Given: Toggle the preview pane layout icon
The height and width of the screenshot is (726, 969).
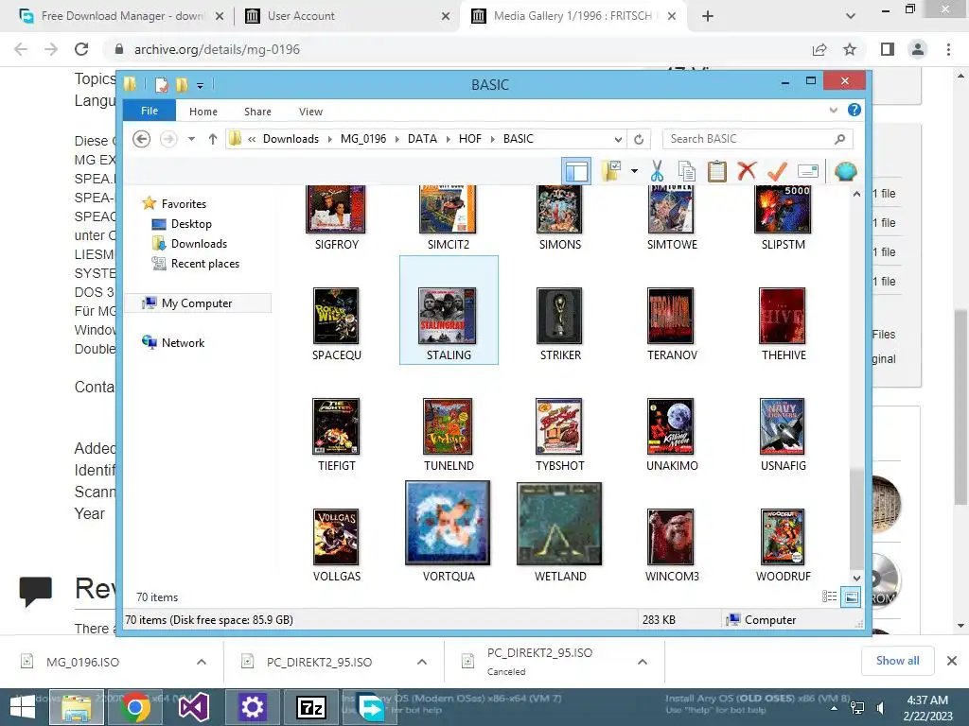Looking at the screenshot, I should click(x=576, y=171).
